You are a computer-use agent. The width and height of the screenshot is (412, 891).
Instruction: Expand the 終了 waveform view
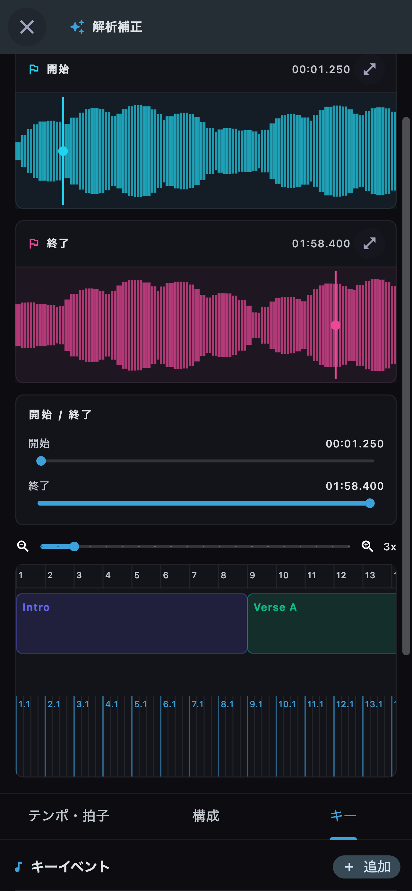[369, 243]
